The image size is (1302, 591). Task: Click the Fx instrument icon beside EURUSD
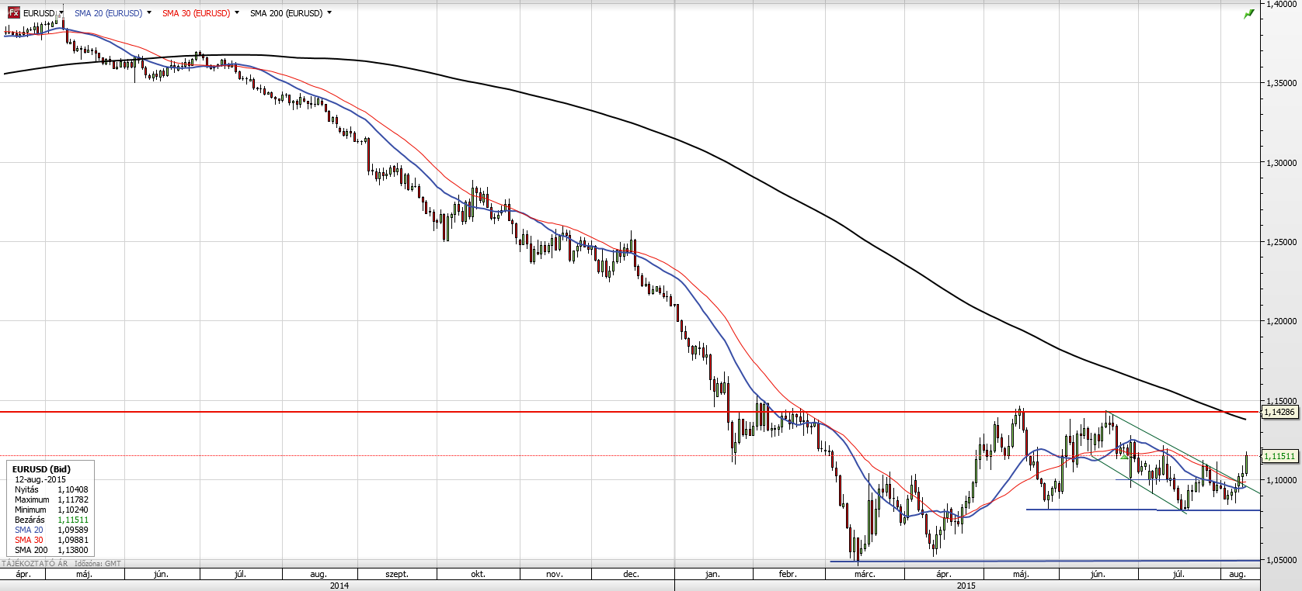click(x=14, y=13)
